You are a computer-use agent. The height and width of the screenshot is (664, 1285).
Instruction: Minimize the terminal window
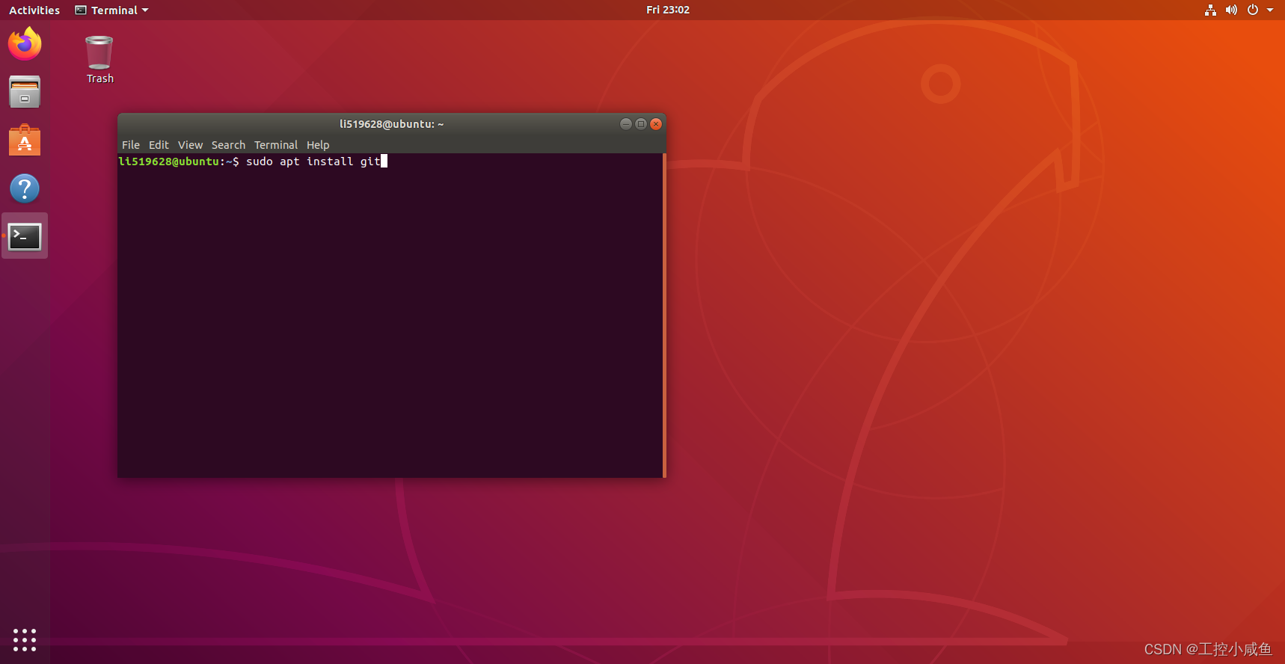pyautogui.click(x=626, y=124)
